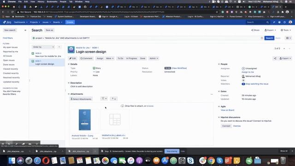This screenshot has height=166, width=295.
Task: Click the blue Create button
Action: pos(70,22)
